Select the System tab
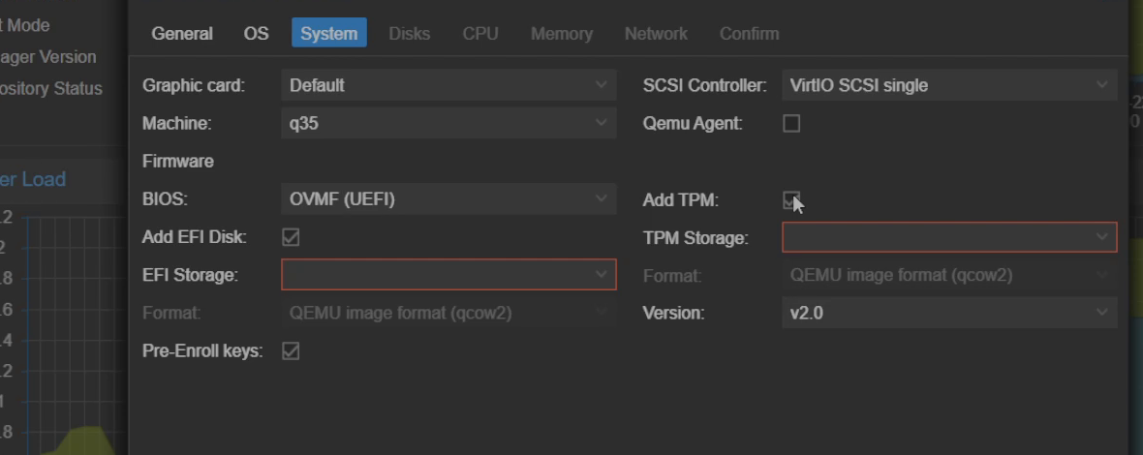This screenshot has height=455, width=1143. [328, 34]
